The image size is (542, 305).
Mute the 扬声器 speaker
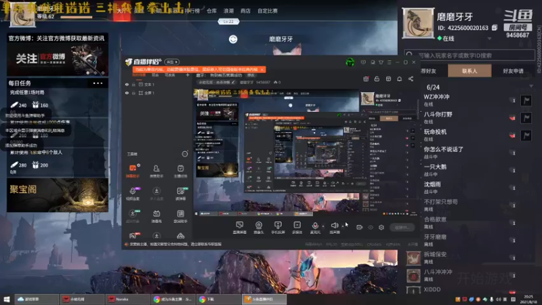click(x=335, y=227)
